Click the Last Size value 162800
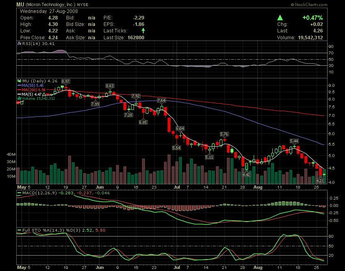Screen dimensions: 345x271 [x=136, y=38]
